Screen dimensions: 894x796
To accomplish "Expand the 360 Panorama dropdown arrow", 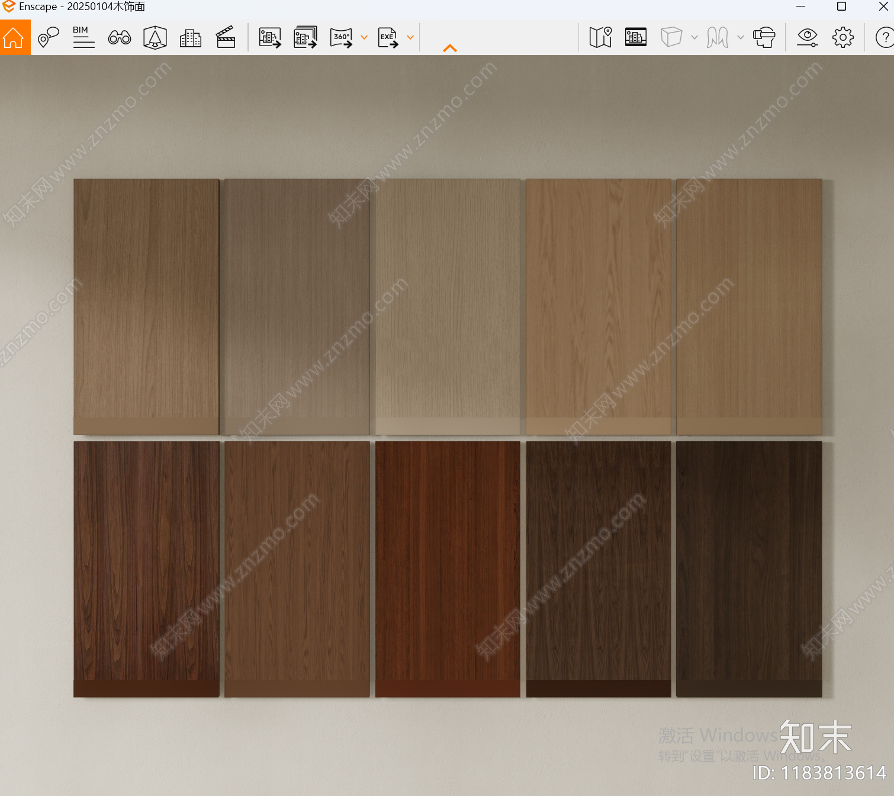I will pos(364,37).
